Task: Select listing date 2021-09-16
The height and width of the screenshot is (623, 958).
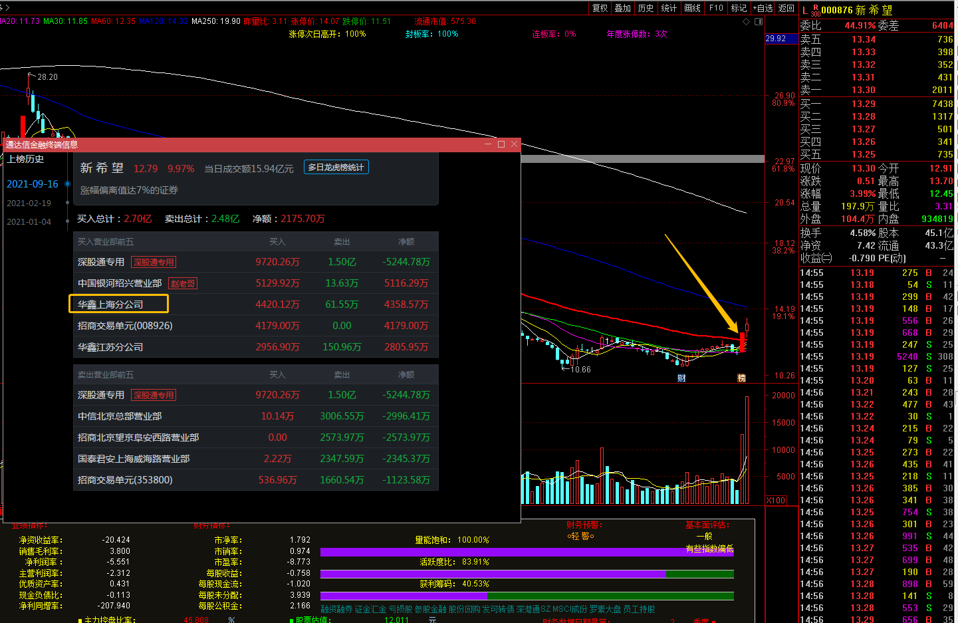Action: tap(33, 184)
